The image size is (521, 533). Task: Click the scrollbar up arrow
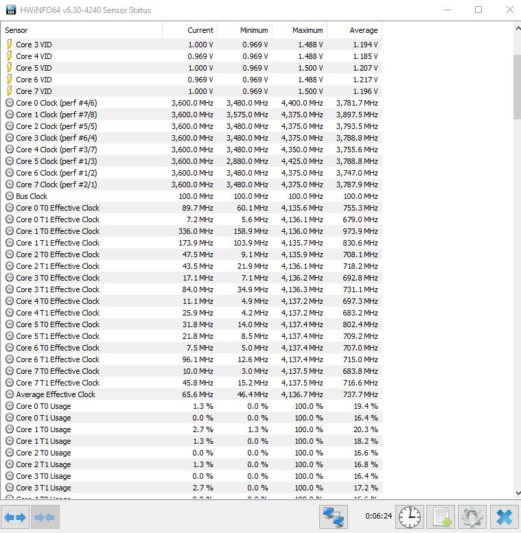point(518,29)
